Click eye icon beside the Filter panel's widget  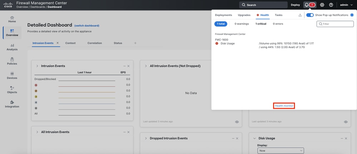click(346, 122)
